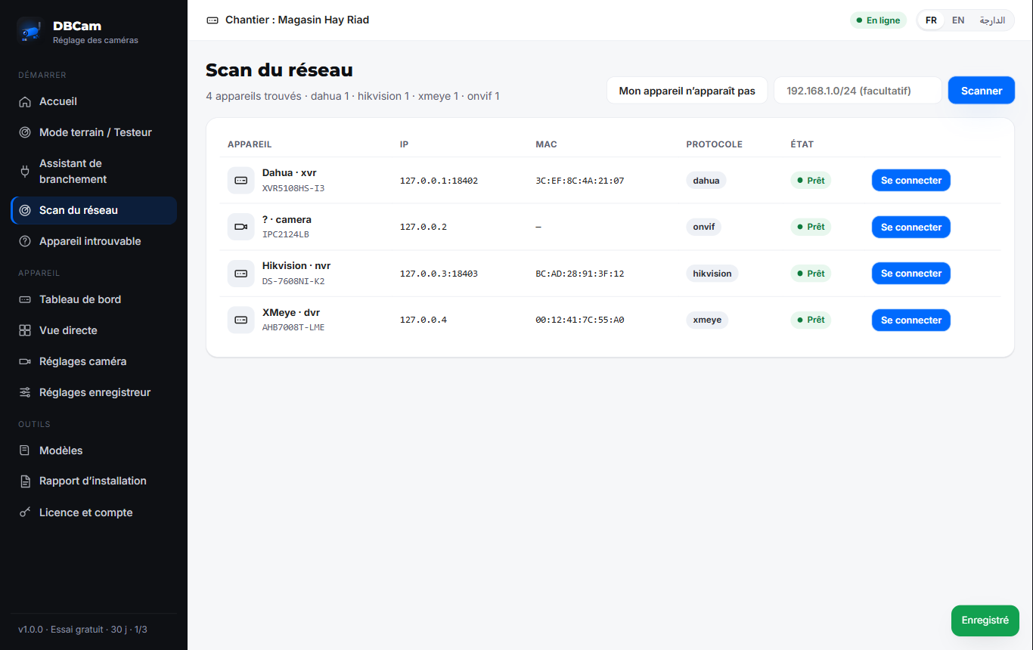
Task: Click the recorder icon next to Chantier title
Action: point(212,20)
